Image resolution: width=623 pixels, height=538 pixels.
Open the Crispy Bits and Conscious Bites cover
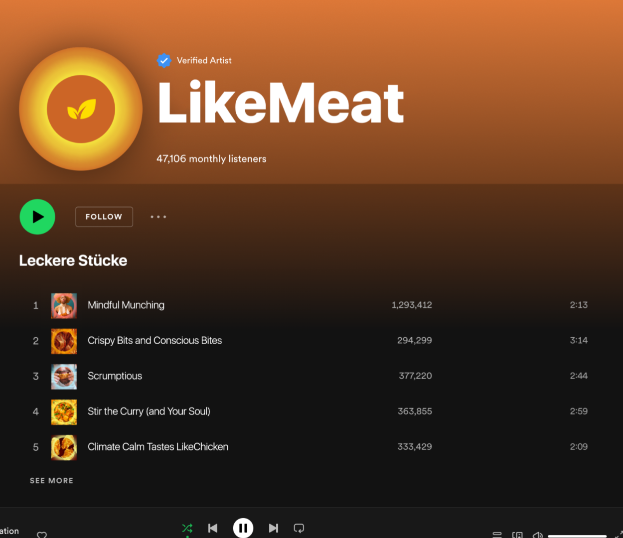pyautogui.click(x=64, y=341)
